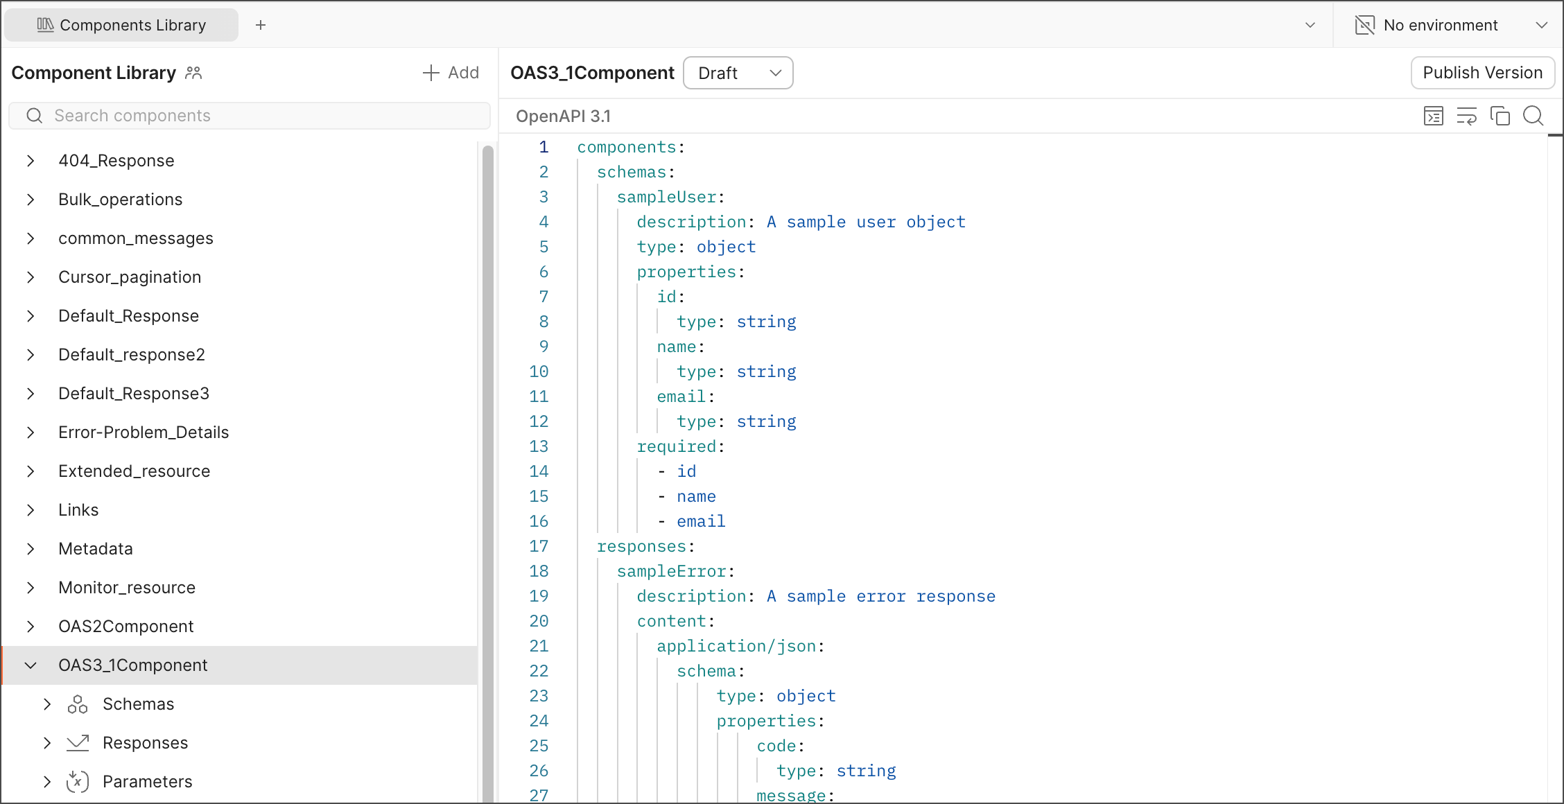Expand the Cursor_pagination component
The width and height of the screenshot is (1564, 804).
(31, 277)
